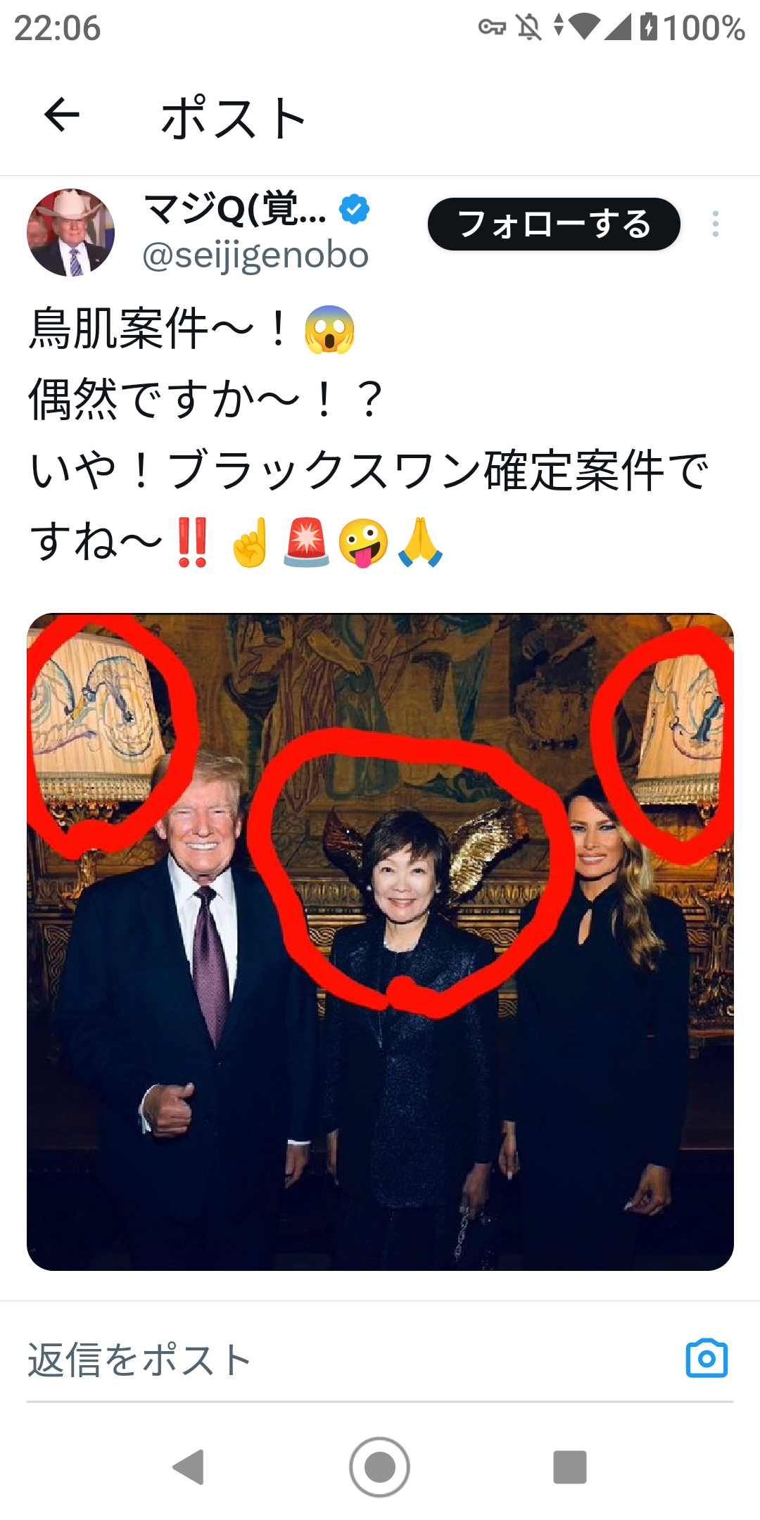Click the フォローする follow button

(x=554, y=224)
